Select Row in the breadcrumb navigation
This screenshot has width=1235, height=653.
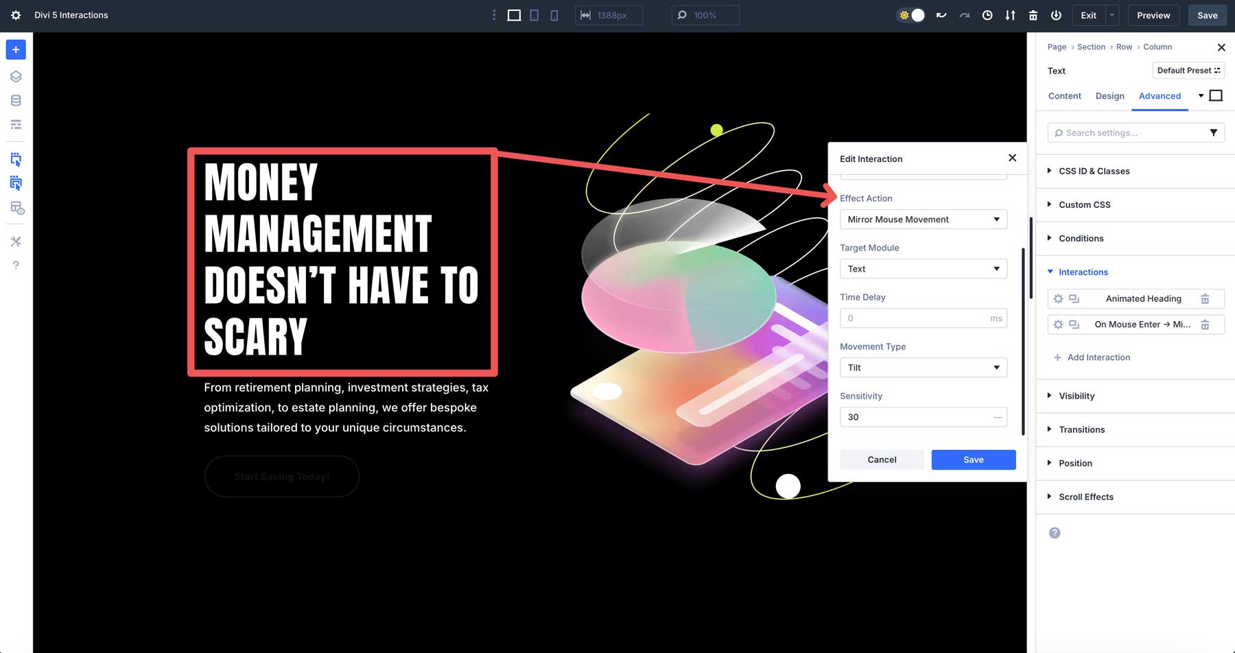[x=1124, y=47]
